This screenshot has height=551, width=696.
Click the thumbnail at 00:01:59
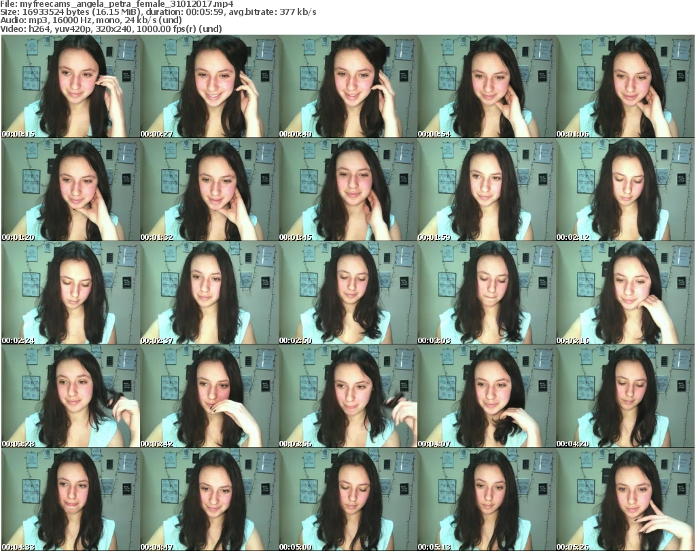[487, 190]
